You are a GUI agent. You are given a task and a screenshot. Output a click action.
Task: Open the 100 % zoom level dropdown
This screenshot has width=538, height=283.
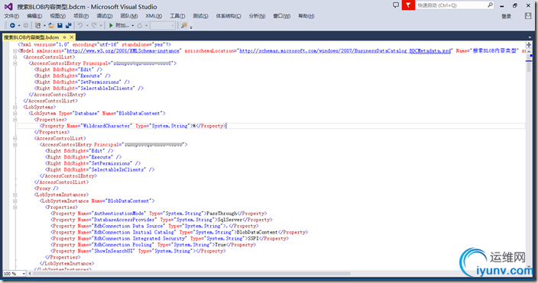click(x=24, y=273)
